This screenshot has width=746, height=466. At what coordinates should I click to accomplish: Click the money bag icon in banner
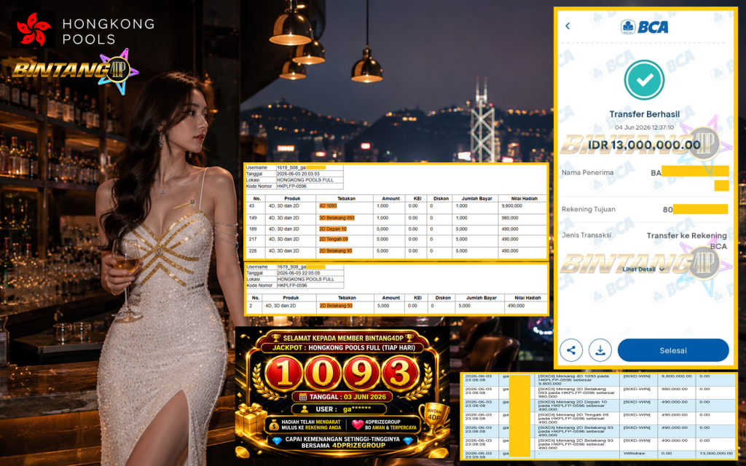[x=274, y=424]
